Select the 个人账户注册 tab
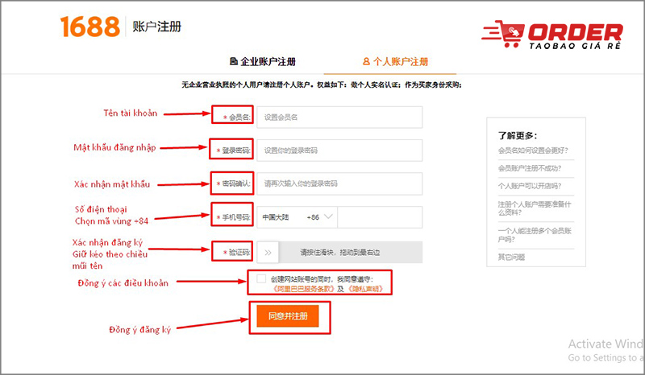 point(395,62)
